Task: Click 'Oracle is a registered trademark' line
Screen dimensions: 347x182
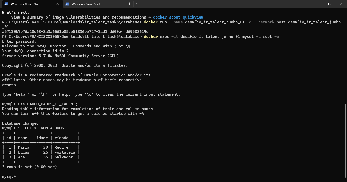Action: click(76, 75)
